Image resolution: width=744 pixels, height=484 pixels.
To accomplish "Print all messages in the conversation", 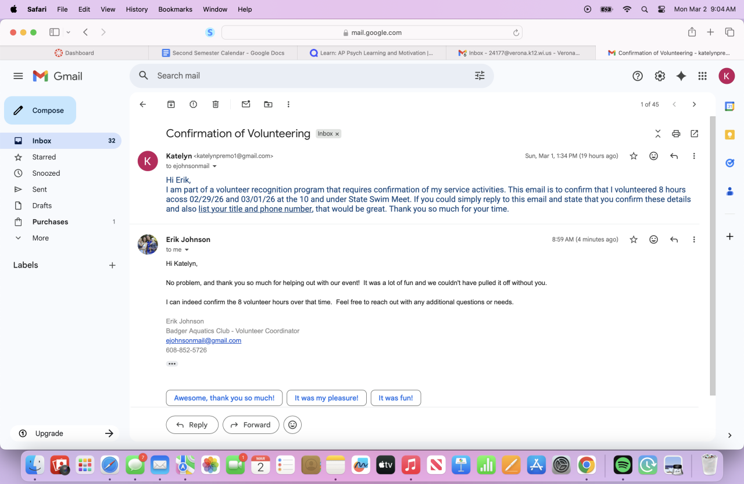I will [x=676, y=134].
